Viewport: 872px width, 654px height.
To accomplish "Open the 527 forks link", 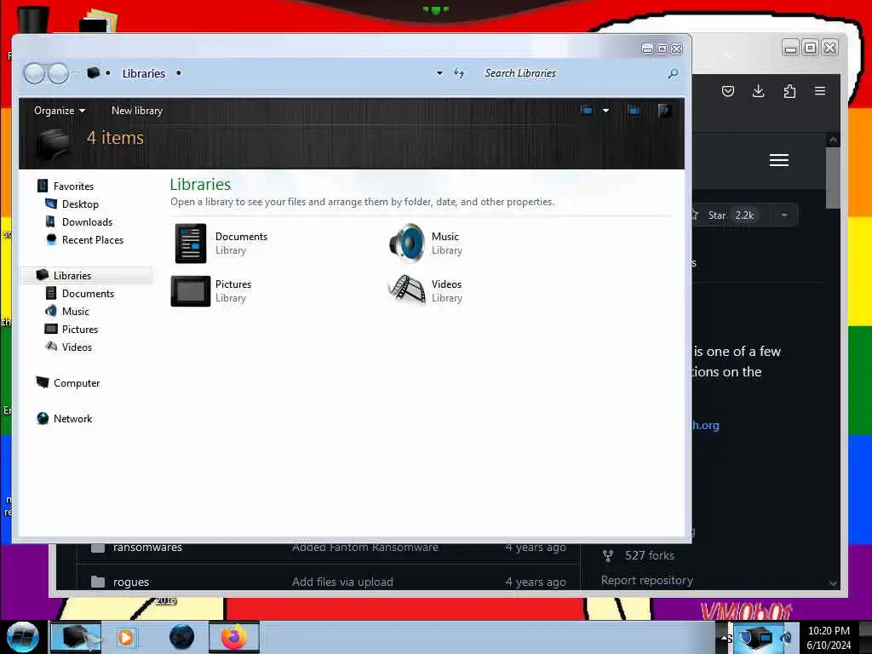I will coord(649,555).
